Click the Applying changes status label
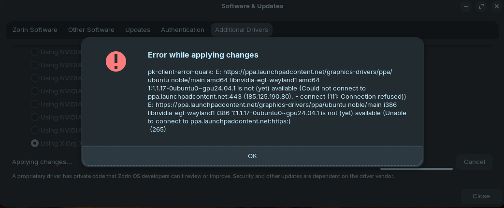This screenshot has height=208, width=504. pyautogui.click(x=42, y=162)
